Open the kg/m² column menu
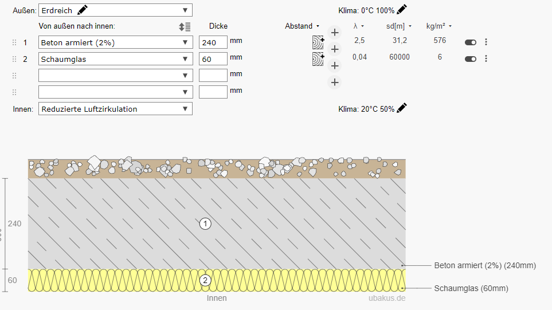Image resolution: width=552 pixels, height=310 pixels. click(x=439, y=26)
